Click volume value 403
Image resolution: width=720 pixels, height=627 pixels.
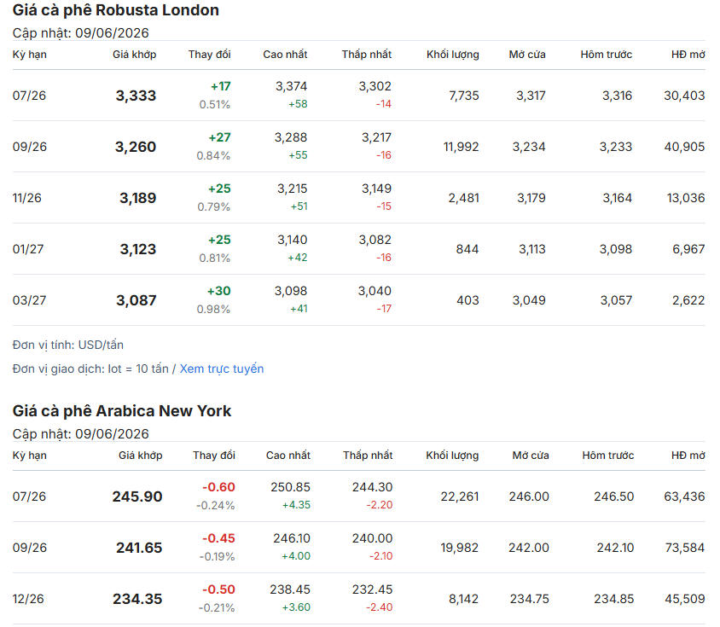(x=467, y=300)
